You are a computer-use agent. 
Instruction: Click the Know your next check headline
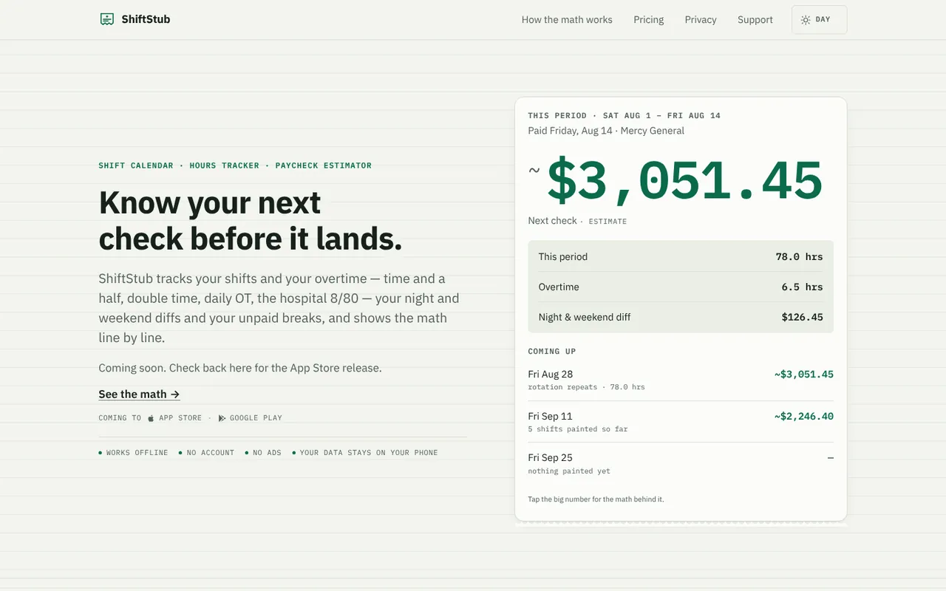point(251,221)
